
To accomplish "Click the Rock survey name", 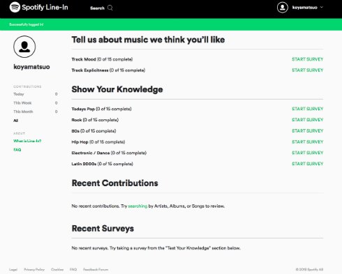I will (x=77, y=120).
